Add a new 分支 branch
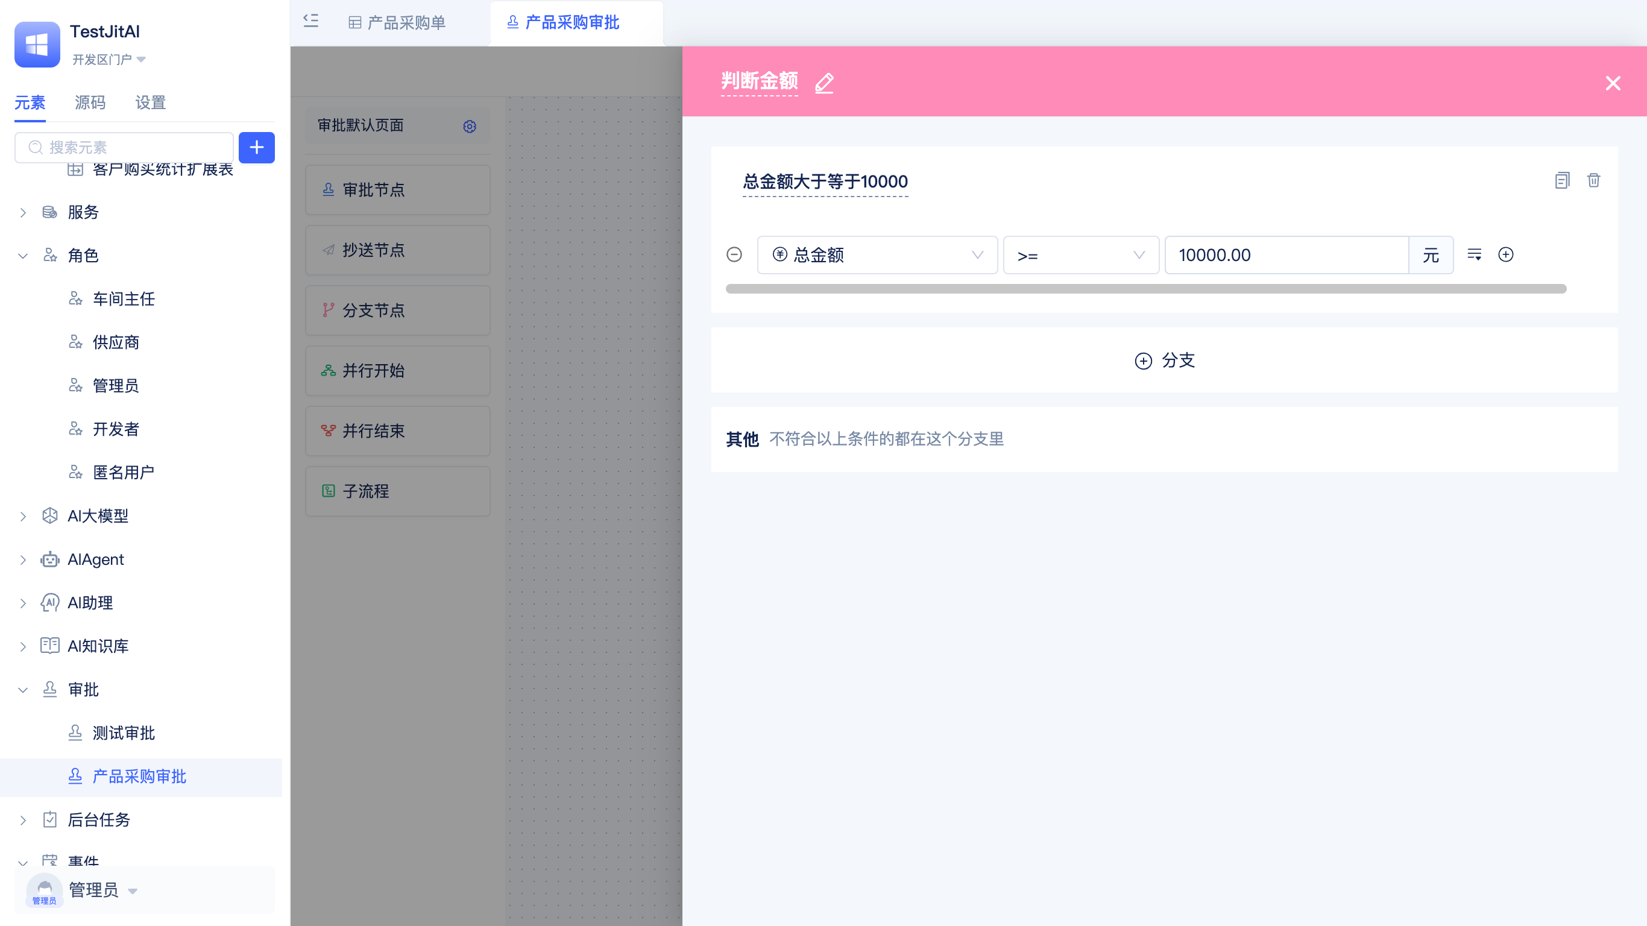The width and height of the screenshot is (1647, 926). 1164,360
